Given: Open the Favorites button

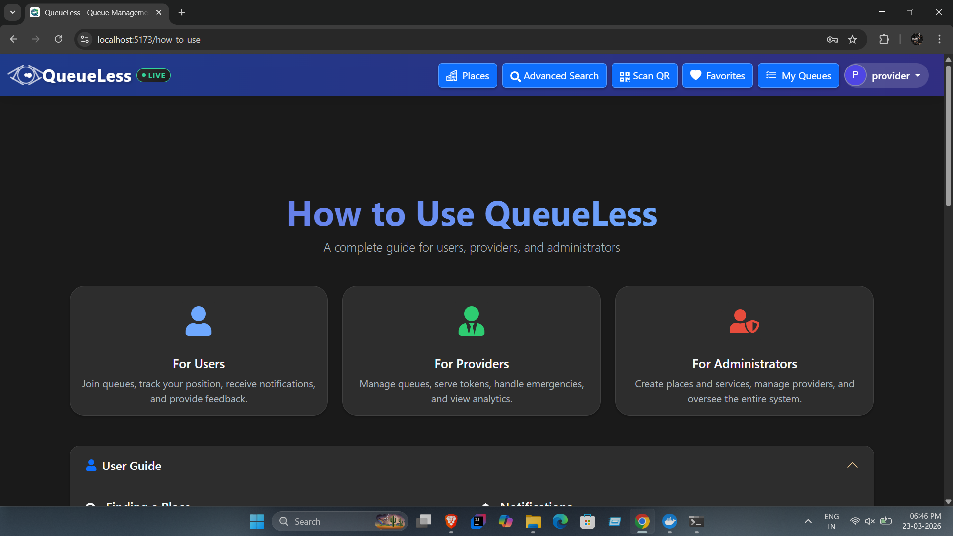Looking at the screenshot, I should click(718, 76).
